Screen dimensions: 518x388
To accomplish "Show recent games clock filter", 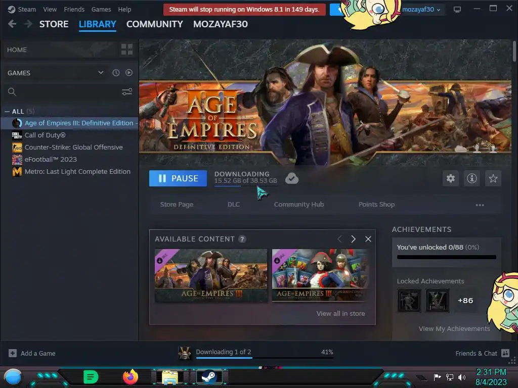I will coord(116,73).
